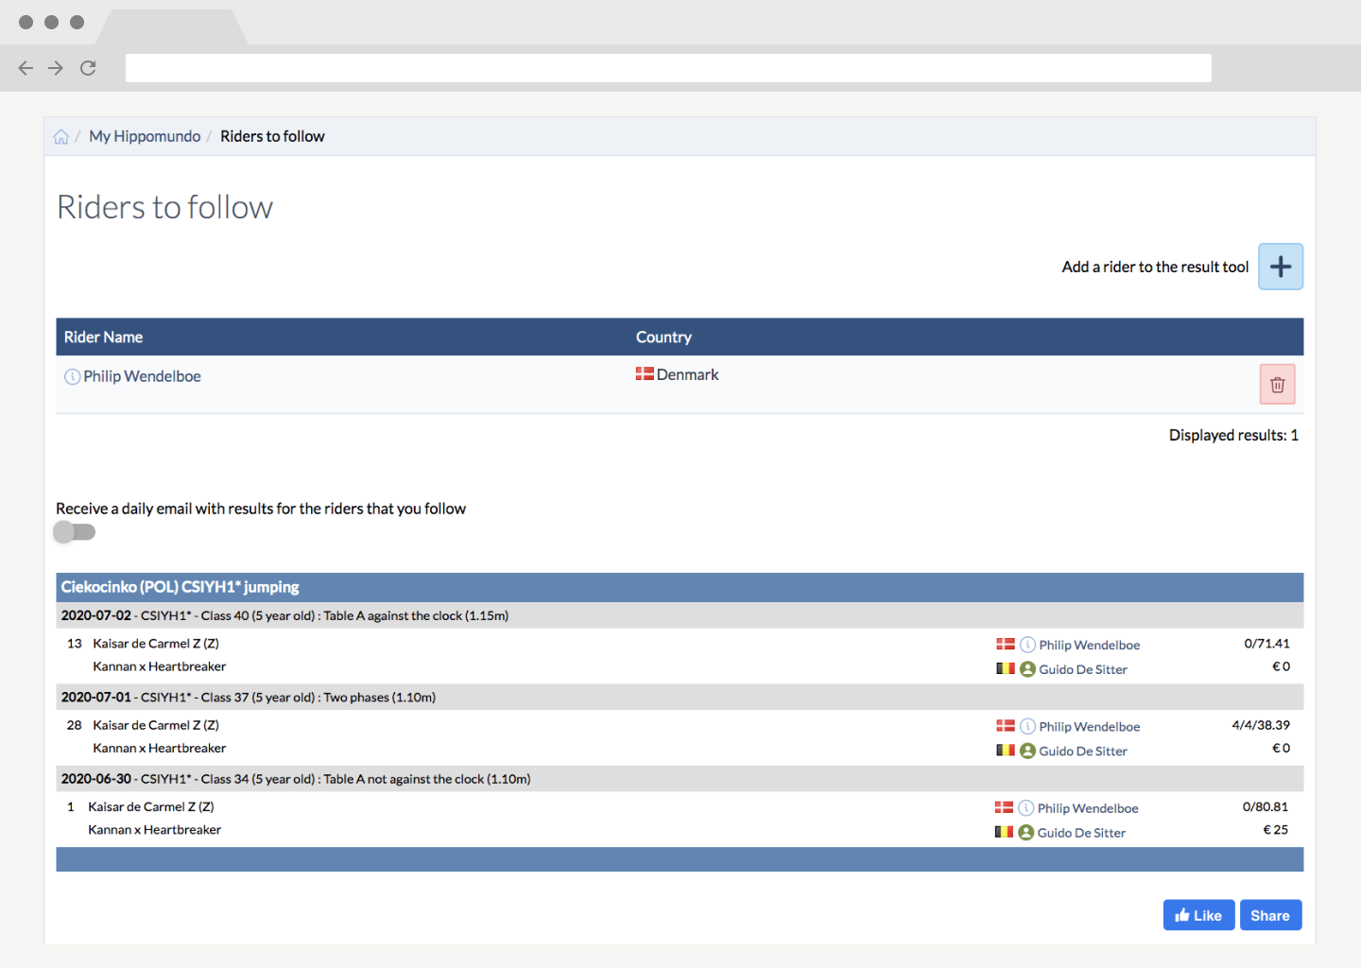
Task: Sort by Rider Name column header
Action: [103, 337]
